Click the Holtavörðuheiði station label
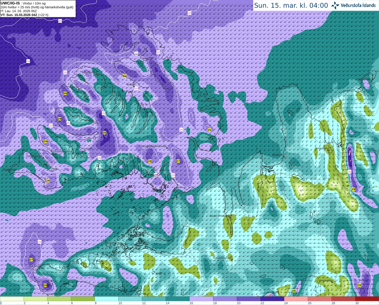The image size is (379, 305). (222, 258)
